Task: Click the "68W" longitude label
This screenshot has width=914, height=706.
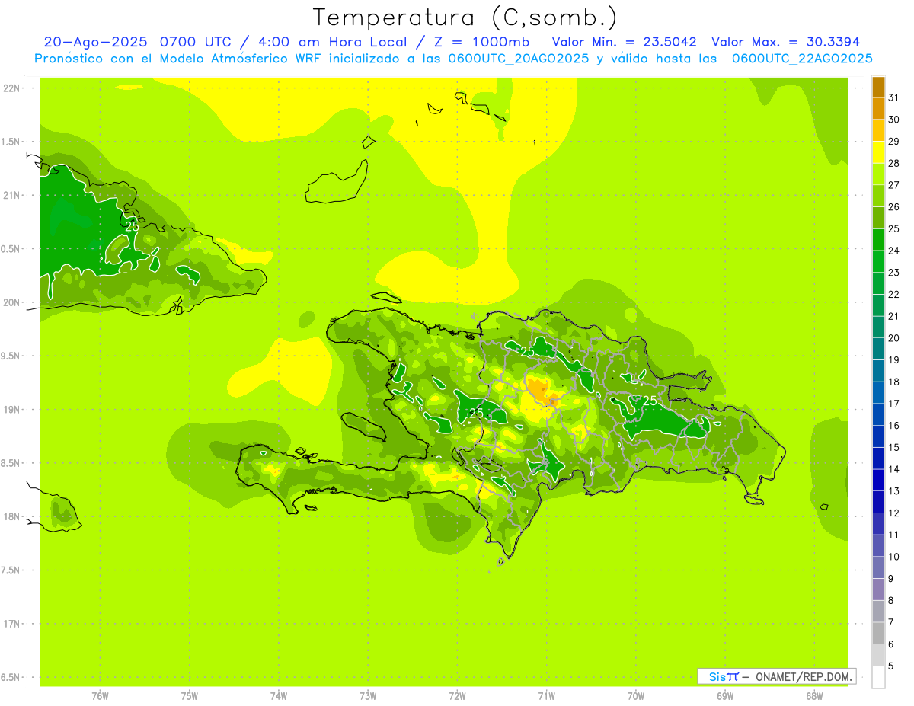Action: (x=814, y=696)
